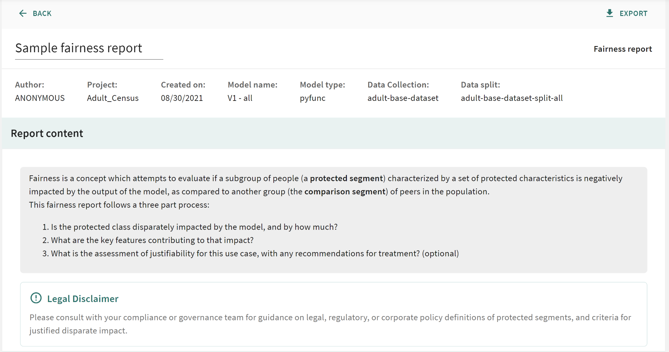
Task: Click the adult-base-dataset-split-all data split value
Action: [512, 98]
